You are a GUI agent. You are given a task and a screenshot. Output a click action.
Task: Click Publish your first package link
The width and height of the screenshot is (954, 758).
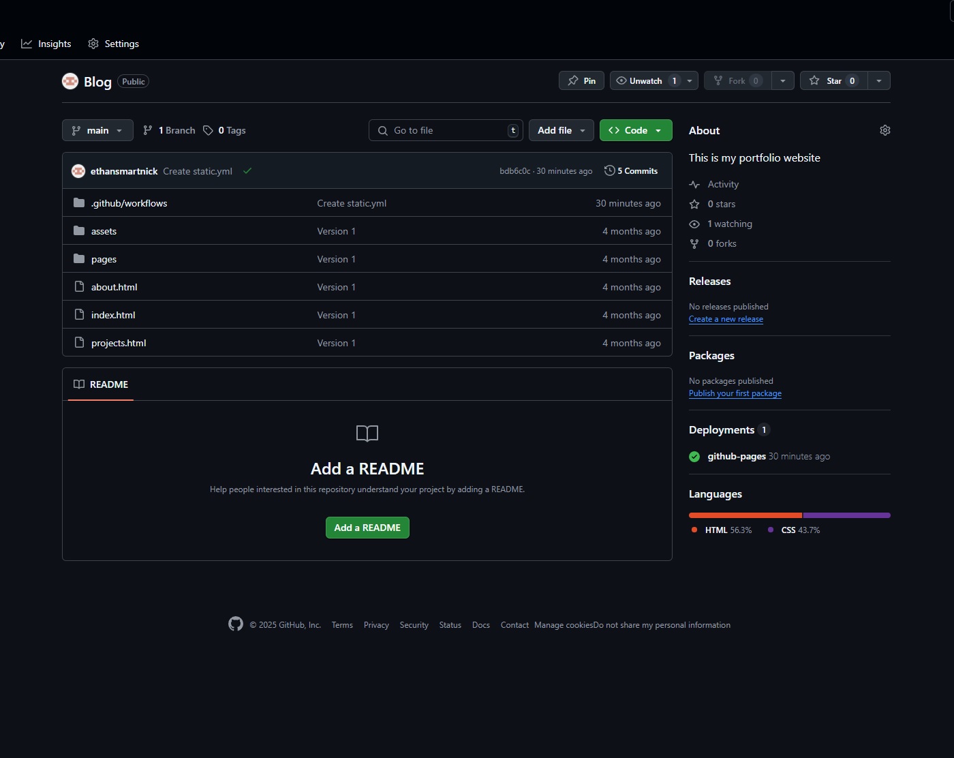tap(735, 393)
